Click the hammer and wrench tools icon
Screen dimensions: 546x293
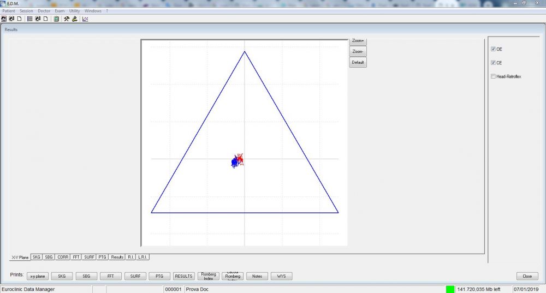coord(67,19)
